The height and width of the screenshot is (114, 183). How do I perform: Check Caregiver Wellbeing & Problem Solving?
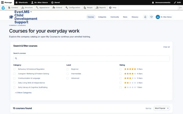coord(14,74)
